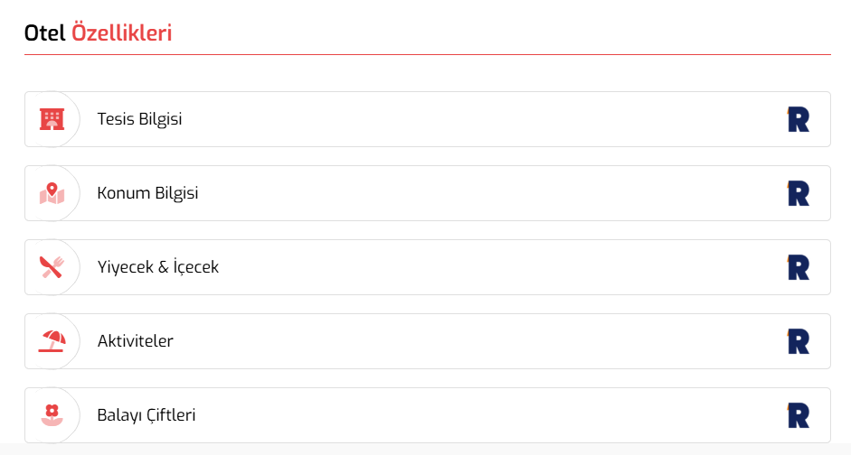Click the Konum Bilgisi label text
Viewport: 851px width, 455px height.
pyautogui.click(x=147, y=193)
